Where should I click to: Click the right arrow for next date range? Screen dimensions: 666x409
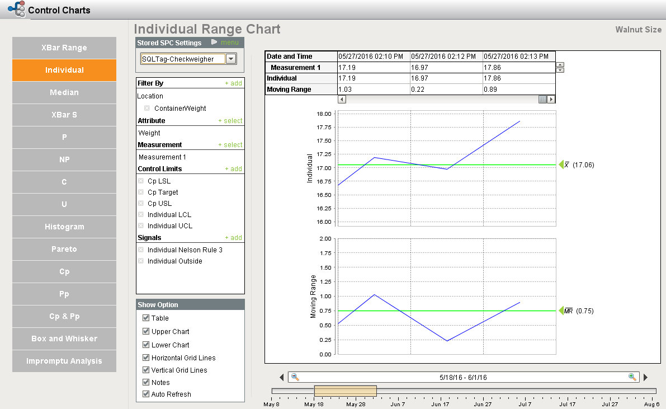tap(646, 378)
